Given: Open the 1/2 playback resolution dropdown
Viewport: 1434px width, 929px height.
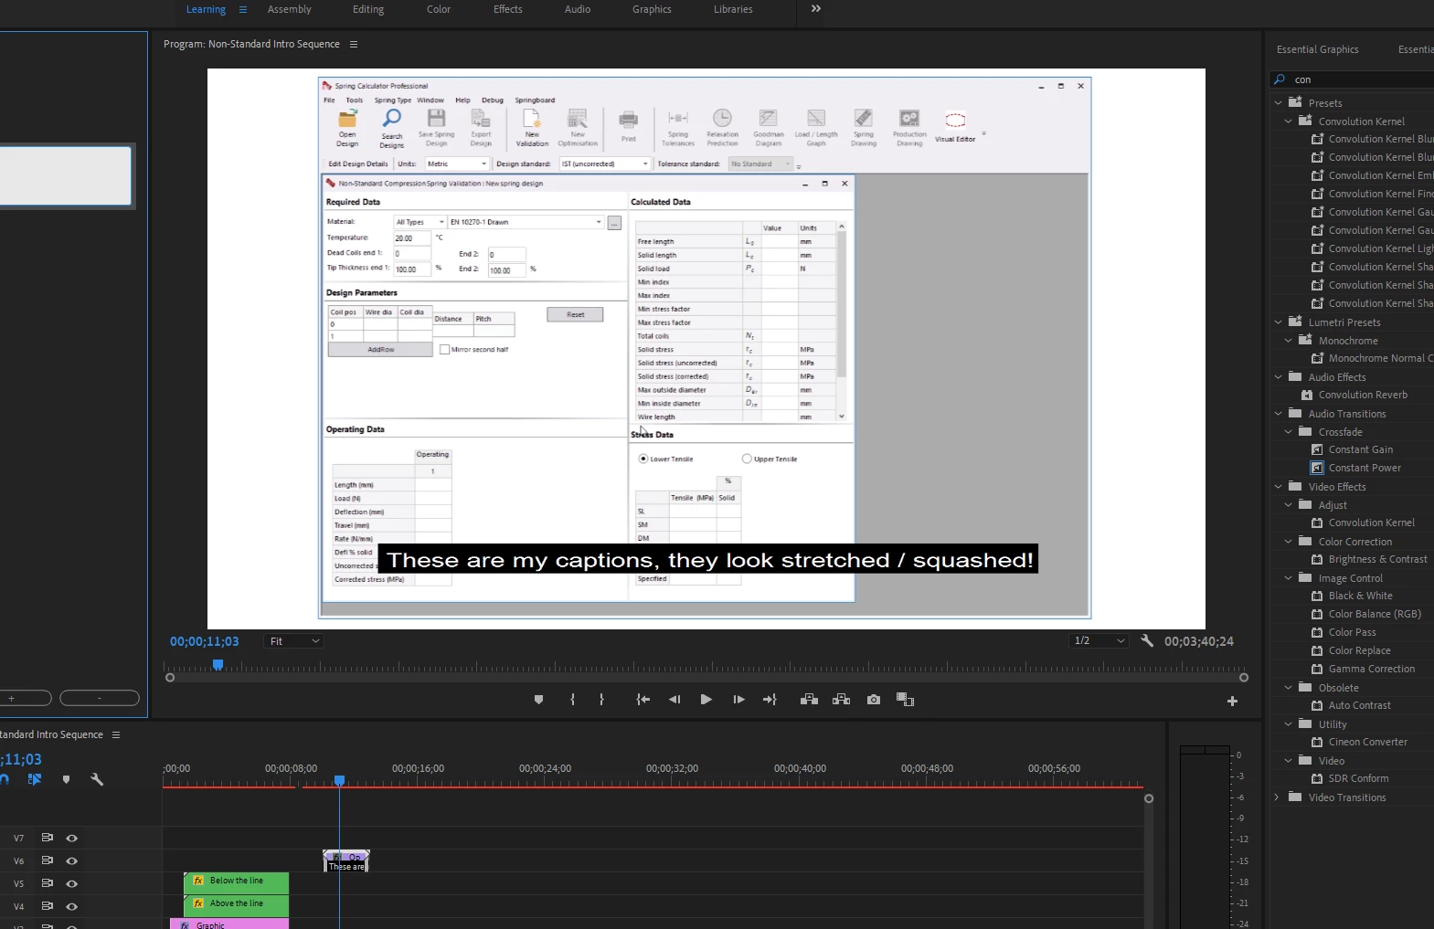Looking at the screenshot, I should [x=1099, y=641].
